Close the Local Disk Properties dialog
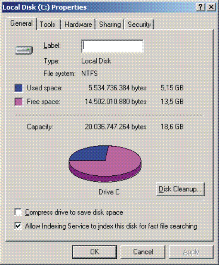 (x=211, y=7)
